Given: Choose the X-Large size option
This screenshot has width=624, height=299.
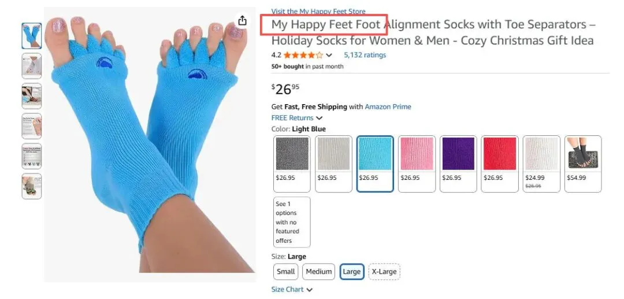Looking at the screenshot, I should coord(384,271).
